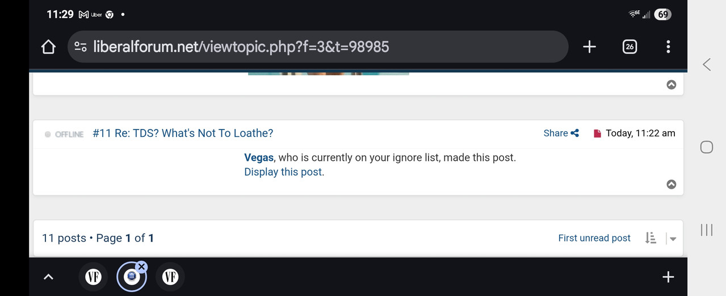
Task: Click Display this post link
Action: pyautogui.click(x=283, y=172)
